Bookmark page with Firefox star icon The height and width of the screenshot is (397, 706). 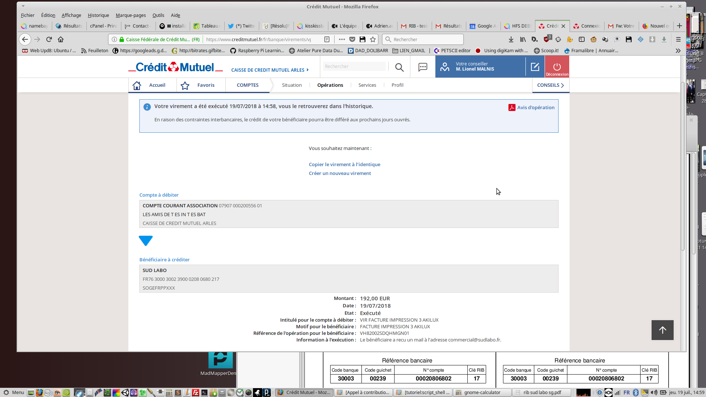[x=373, y=39]
